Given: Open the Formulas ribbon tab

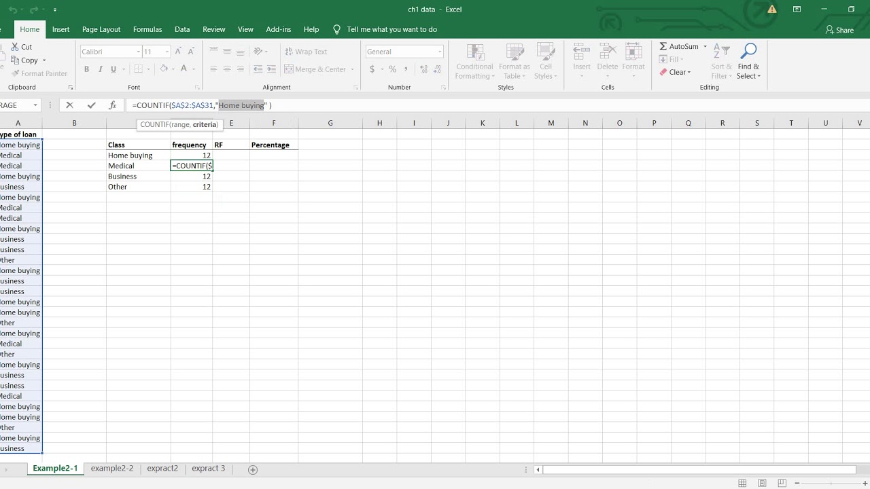Looking at the screenshot, I should click(147, 29).
